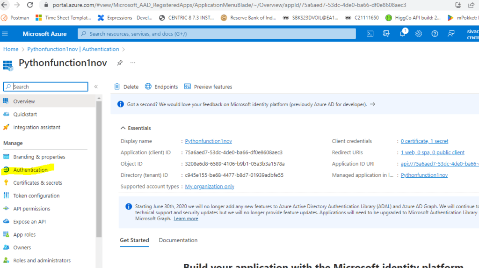Pin Pythonfunction1nov to the dashboard
This screenshot has height=268, width=479.
click(120, 63)
